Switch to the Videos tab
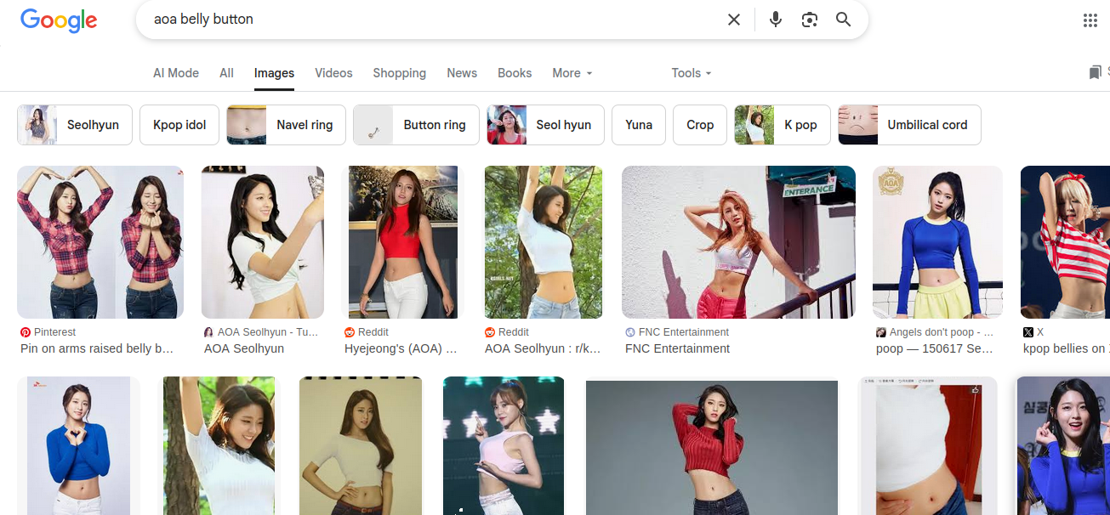 333,73
